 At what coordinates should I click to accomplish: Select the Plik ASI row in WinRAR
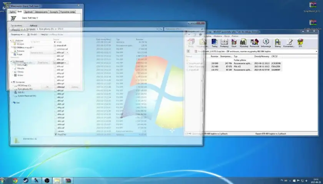click(x=233, y=67)
